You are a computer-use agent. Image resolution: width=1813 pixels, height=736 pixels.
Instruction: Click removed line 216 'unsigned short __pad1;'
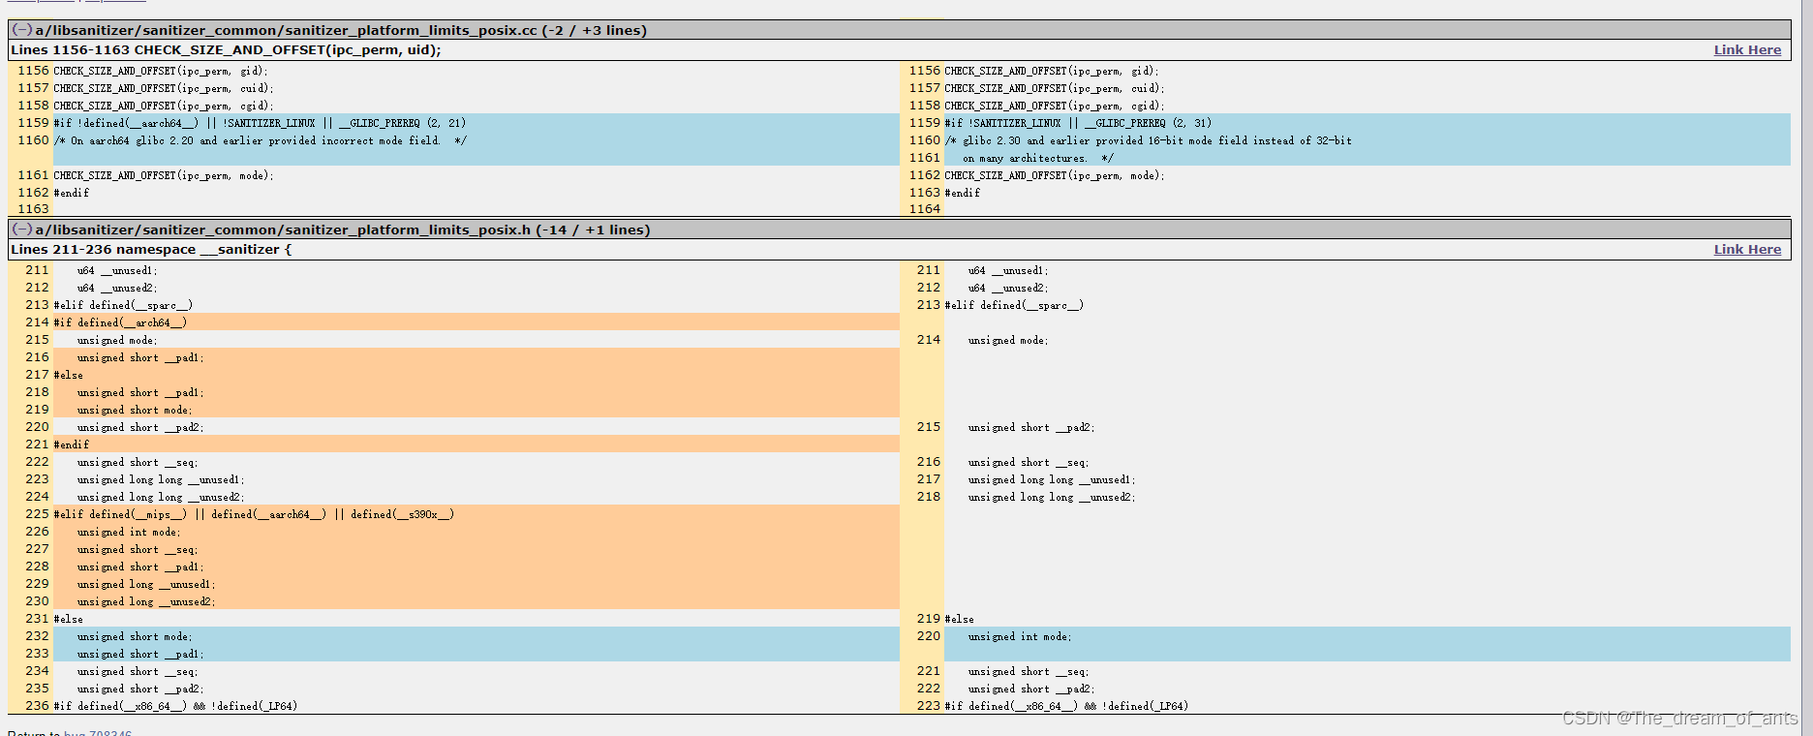[x=140, y=357]
